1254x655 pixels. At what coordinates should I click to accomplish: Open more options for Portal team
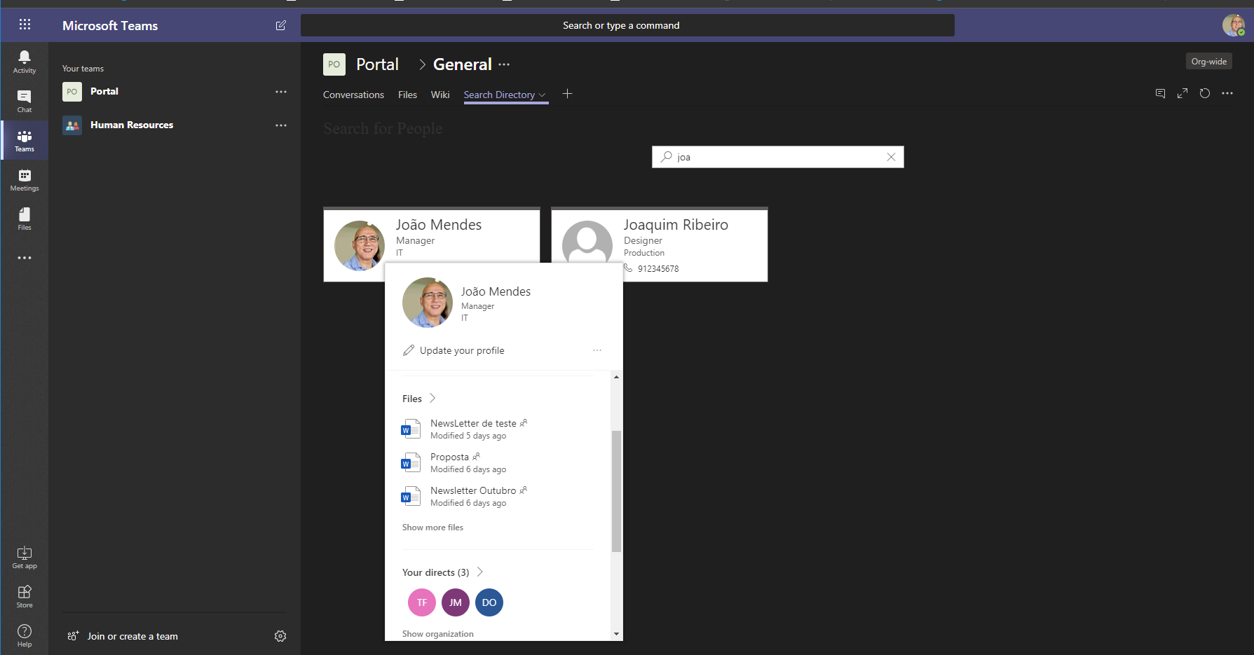coord(281,92)
